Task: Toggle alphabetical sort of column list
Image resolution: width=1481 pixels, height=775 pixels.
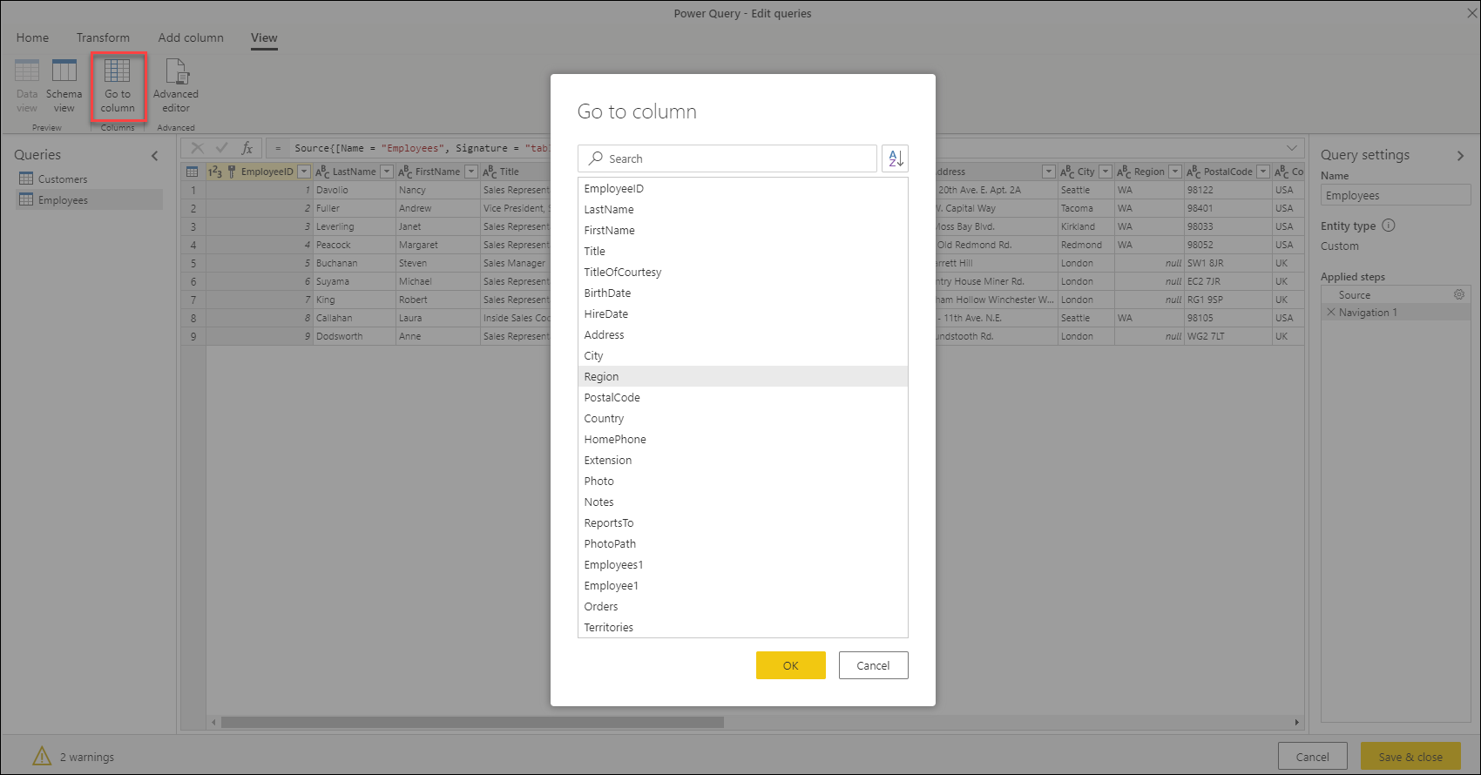Action: click(x=895, y=158)
